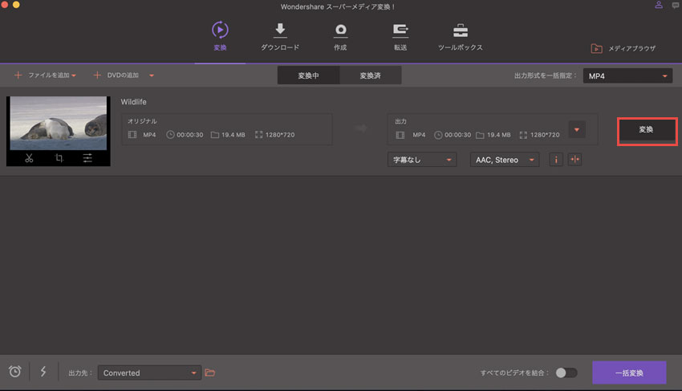Open the 字幕なし subtitle dropdown
This screenshot has height=391, width=682.
coord(422,160)
